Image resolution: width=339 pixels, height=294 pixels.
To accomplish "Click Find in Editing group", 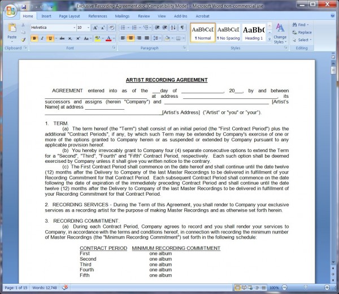I will 301,25.
